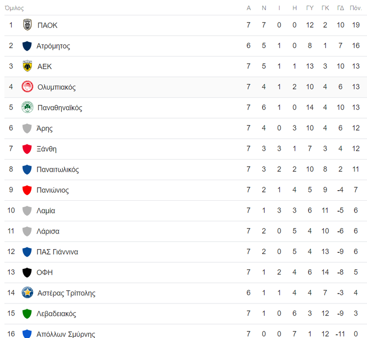Select the Λάρισα team name

coord(48,231)
